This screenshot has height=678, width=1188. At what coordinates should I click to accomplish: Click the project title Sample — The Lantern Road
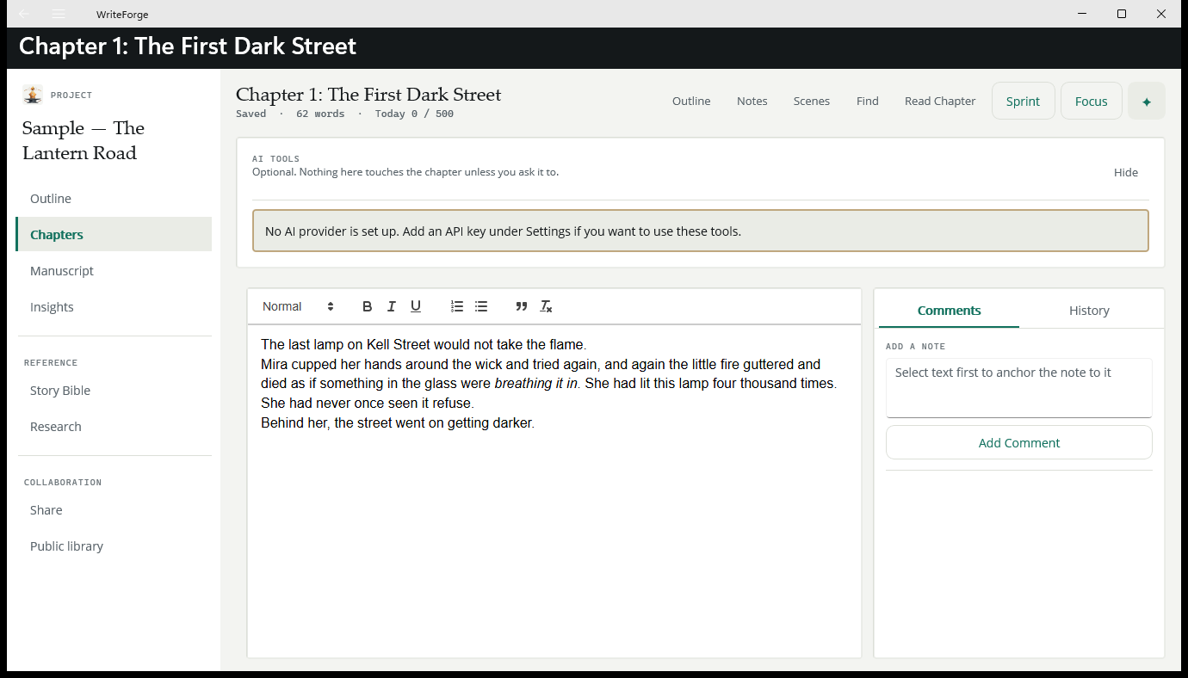[x=84, y=140]
